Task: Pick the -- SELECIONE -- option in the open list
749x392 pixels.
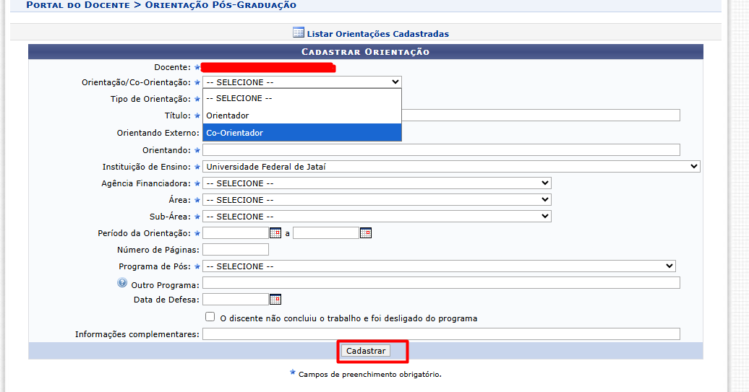Action: click(x=302, y=98)
